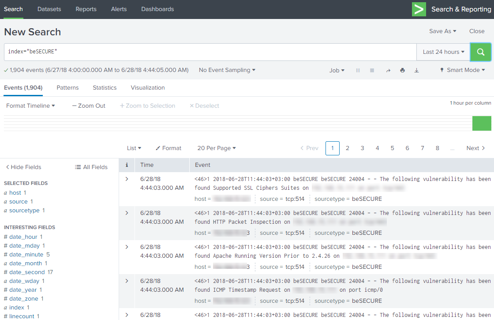Open the List view dropdown

(134, 148)
